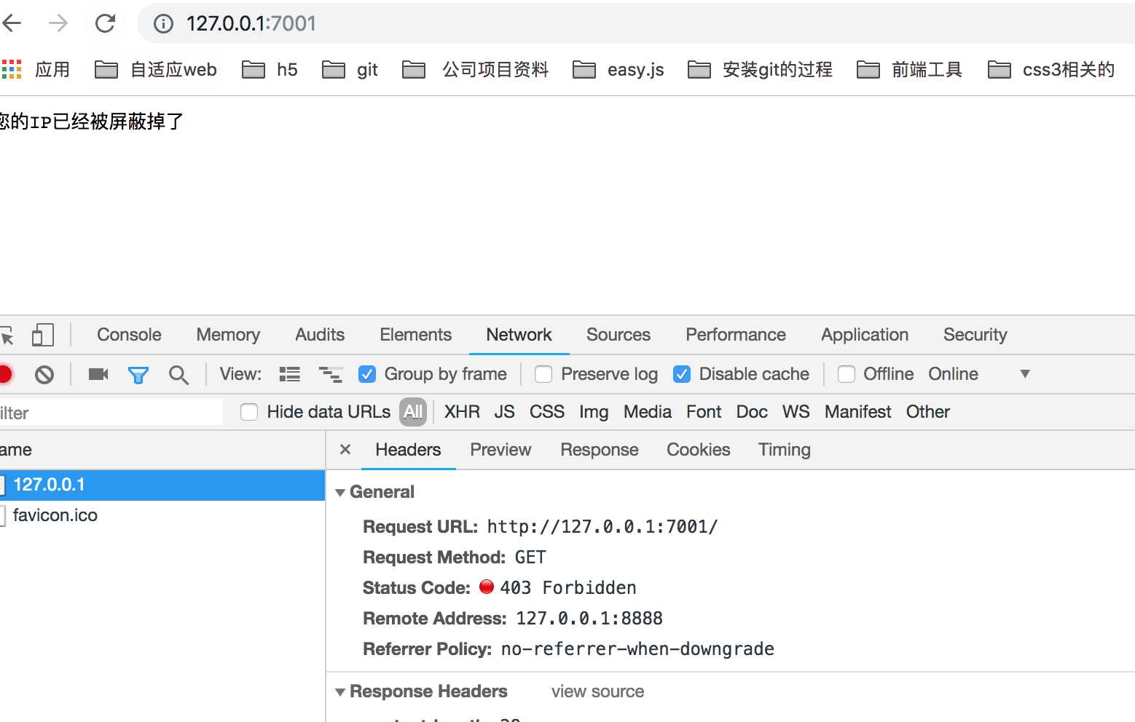Close the request details pane
Image resolution: width=1135 pixels, height=722 pixels.
click(345, 450)
